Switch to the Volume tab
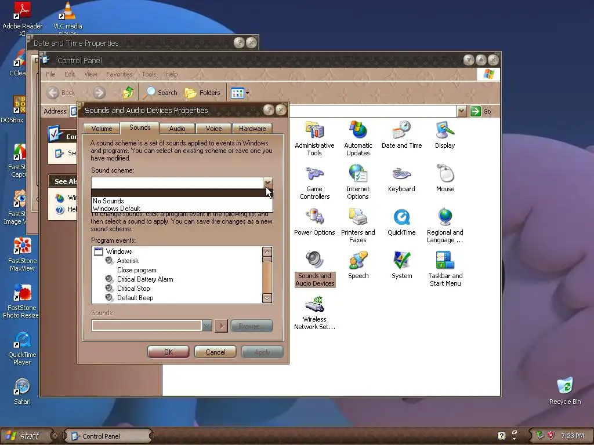The width and height of the screenshot is (594, 445). point(102,129)
